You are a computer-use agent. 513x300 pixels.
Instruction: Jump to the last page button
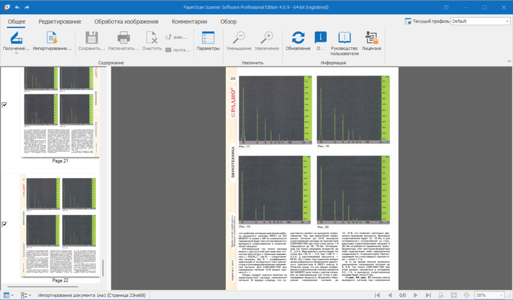[x=428, y=295]
